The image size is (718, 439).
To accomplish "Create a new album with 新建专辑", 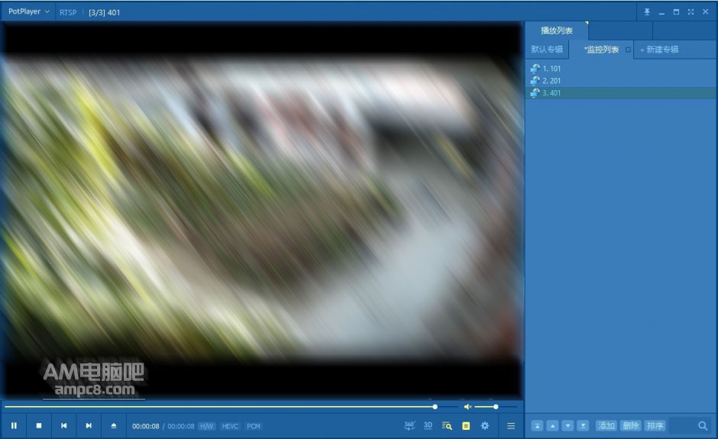I will coord(659,50).
